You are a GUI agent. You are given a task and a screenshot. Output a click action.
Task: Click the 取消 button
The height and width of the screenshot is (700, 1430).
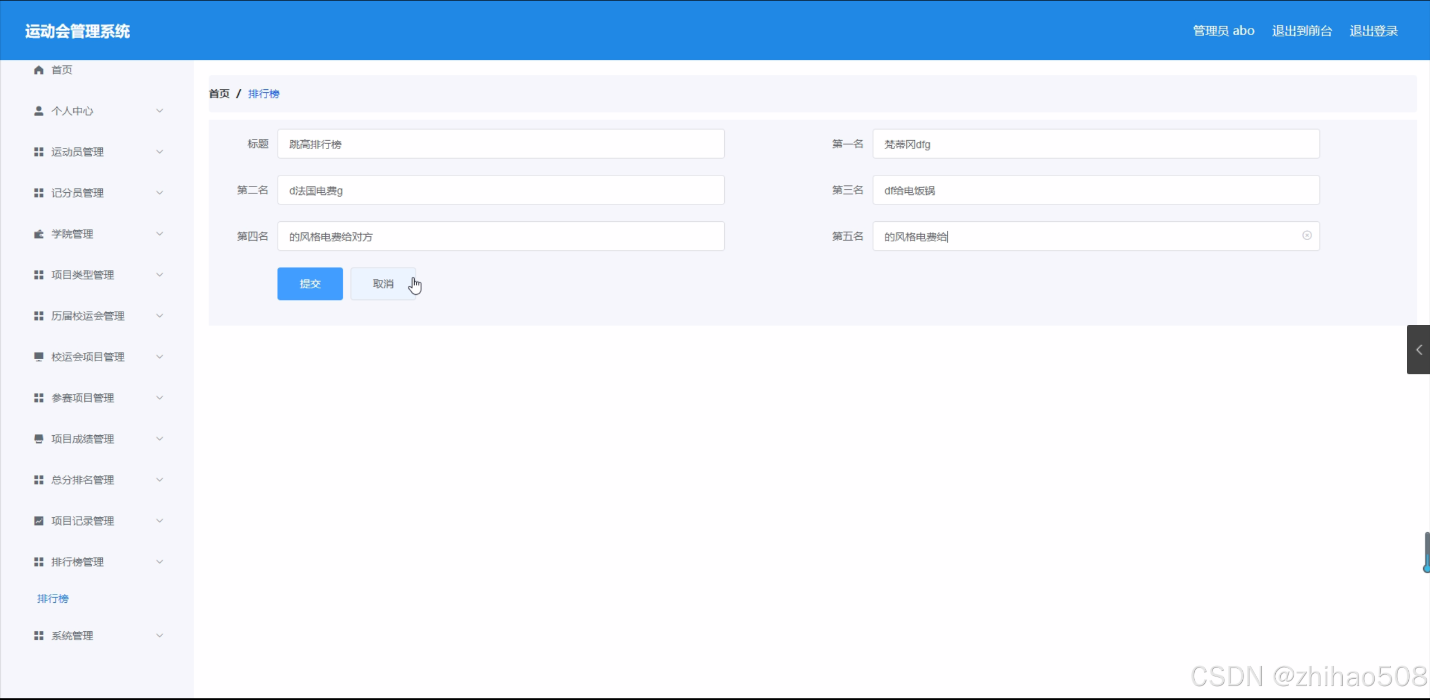tap(383, 284)
